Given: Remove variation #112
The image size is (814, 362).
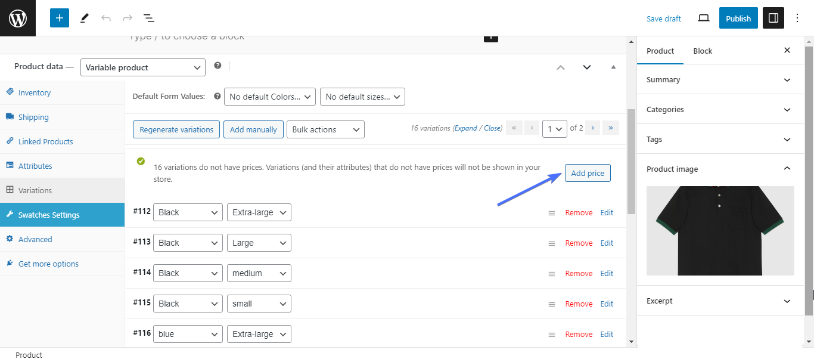Looking at the screenshot, I should click(579, 213).
